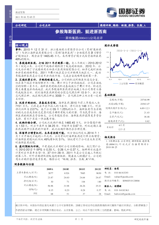Click the date 2011年01月05日
The height and width of the screenshot is (225, 159).
25,17
